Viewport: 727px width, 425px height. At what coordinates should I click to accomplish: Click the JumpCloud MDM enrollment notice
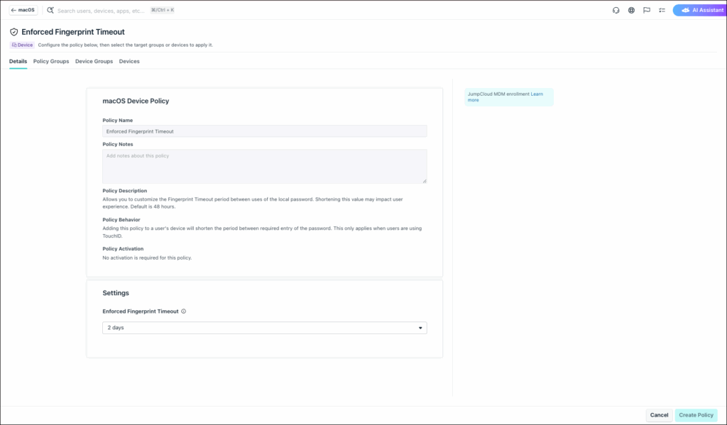pyautogui.click(x=509, y=97)
